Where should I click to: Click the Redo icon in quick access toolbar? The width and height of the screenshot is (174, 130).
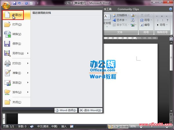pos(26,3)
